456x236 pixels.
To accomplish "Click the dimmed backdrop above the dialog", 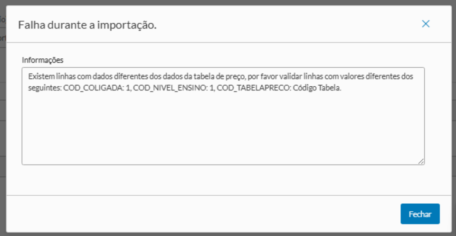I will tap(228, 2).
